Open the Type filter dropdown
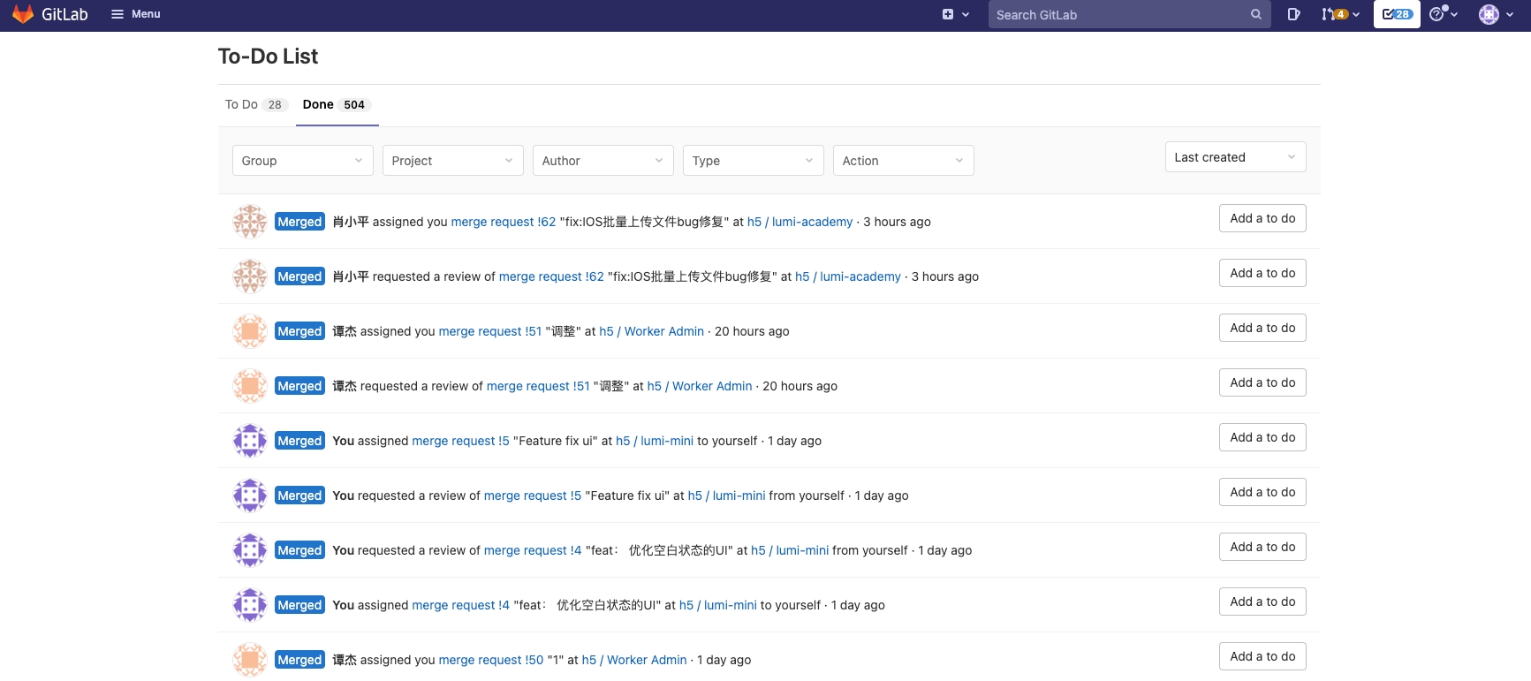Viewport: 1531px width, 681px height. click(753, 161)
